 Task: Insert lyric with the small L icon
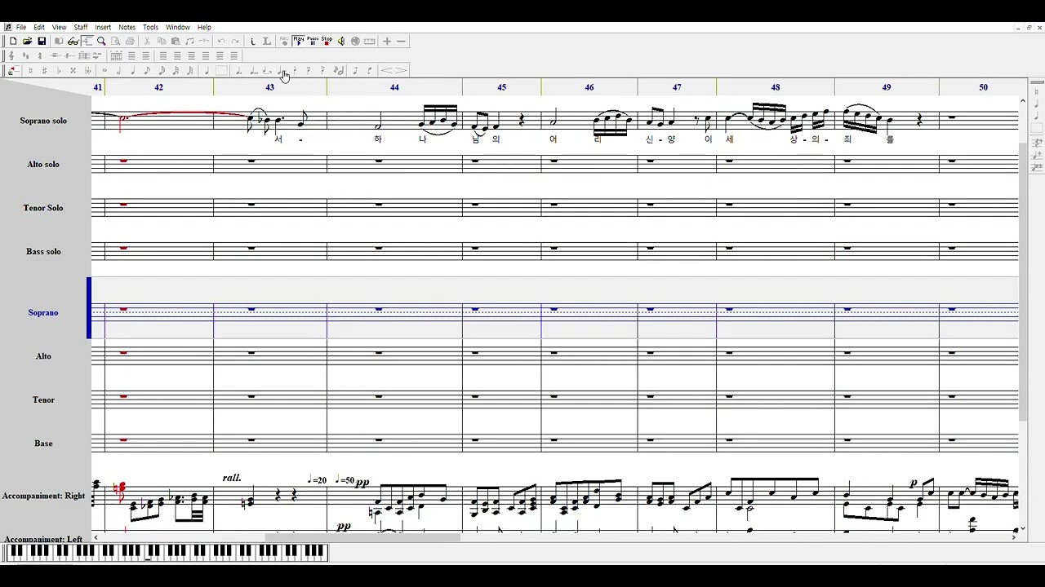click(253, 41)
